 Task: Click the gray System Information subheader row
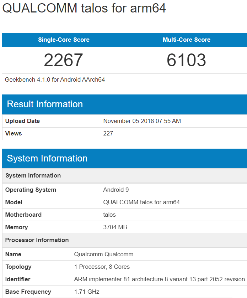pyautogui.click(x=124, y=175)
